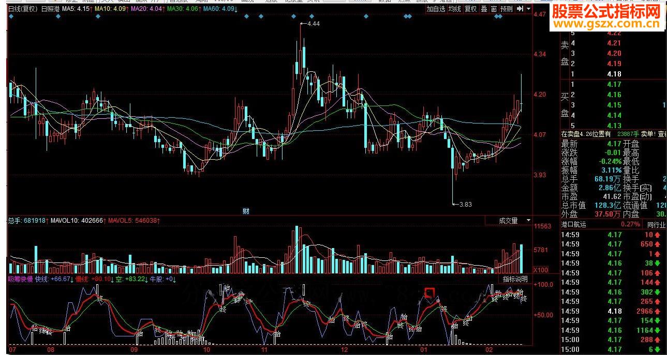Select the MA5: 4.15 value
667x355 pixels.
tap(78, 9)
